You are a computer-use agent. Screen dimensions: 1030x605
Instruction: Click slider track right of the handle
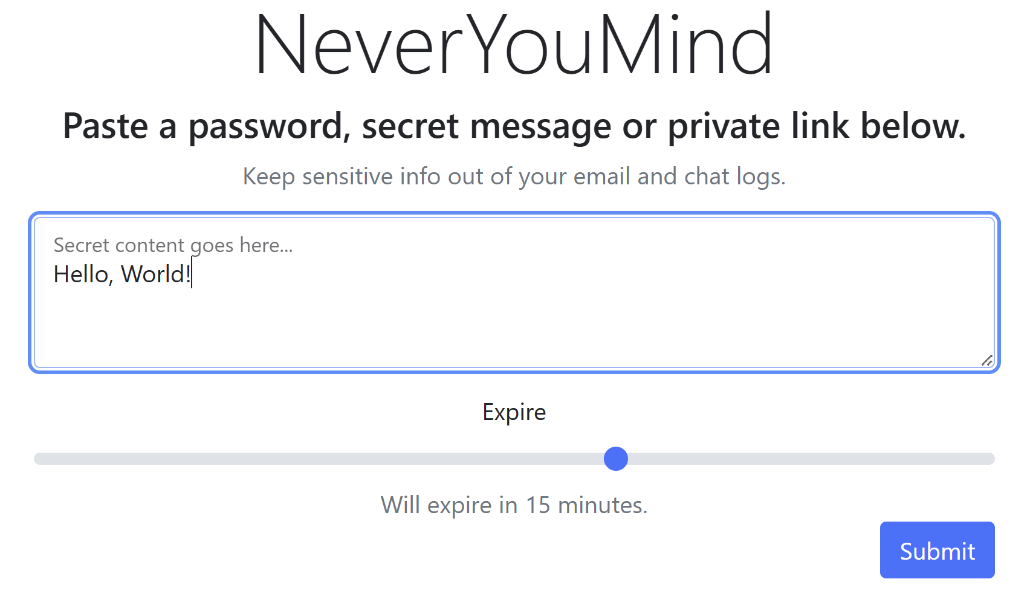point(816,459)
